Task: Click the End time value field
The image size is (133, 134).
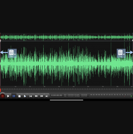Action: tap(71, 96)
